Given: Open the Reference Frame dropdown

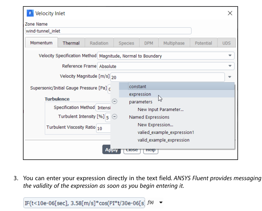Looking at the screenshot, I should pyautogui.click(x=166, y=66).
